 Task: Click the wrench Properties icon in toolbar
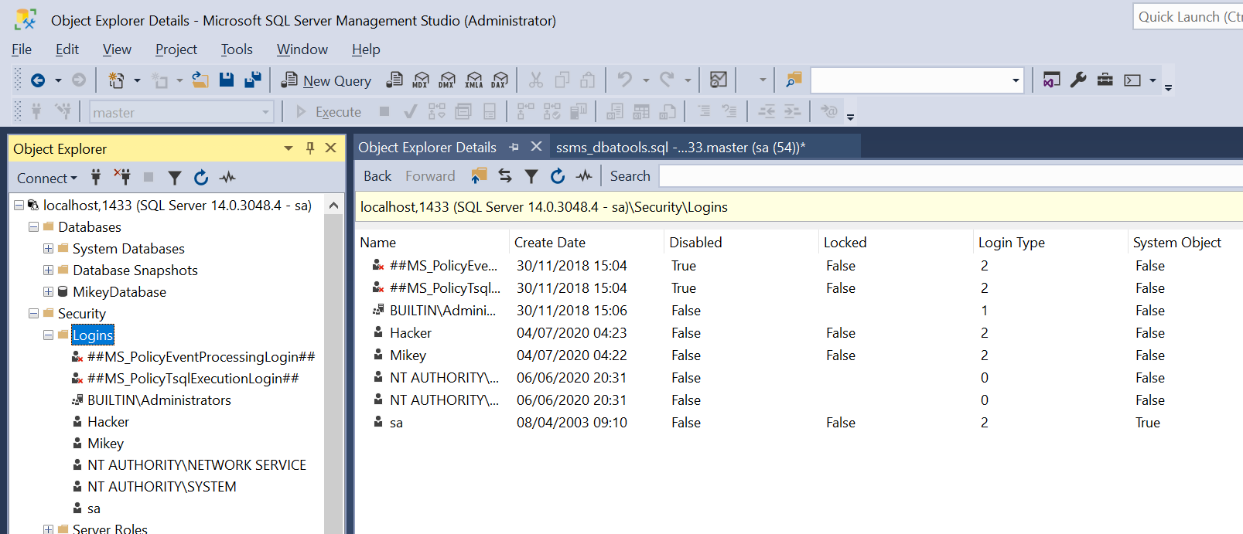(1078, 80)
